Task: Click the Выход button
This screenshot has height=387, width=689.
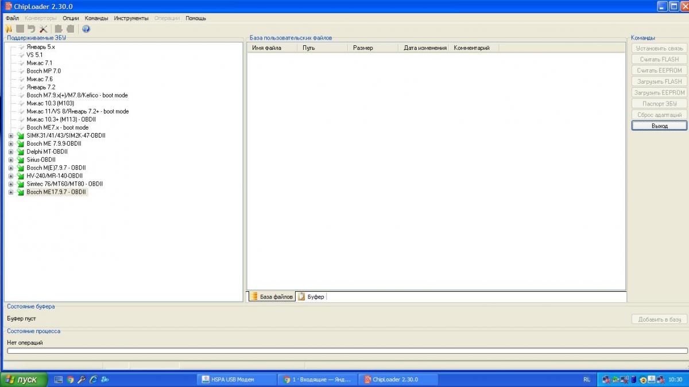Action: [659, 126]
